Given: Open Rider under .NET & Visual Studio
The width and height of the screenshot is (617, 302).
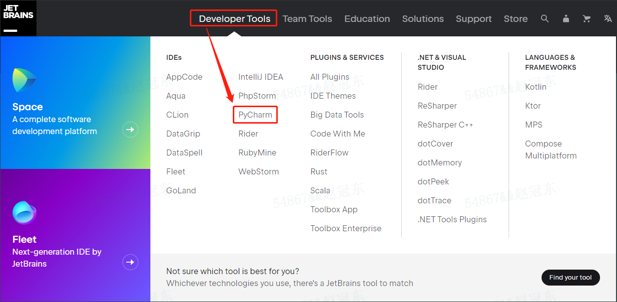Looking at the screenshot, I should (x=428, y=87).
